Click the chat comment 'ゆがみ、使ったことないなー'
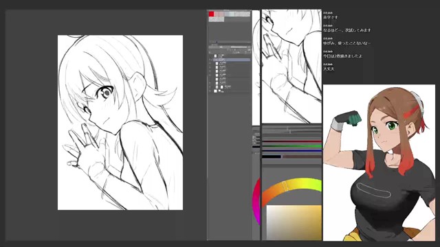This screenshot has width=440, height=247. [x=346, y=43]
